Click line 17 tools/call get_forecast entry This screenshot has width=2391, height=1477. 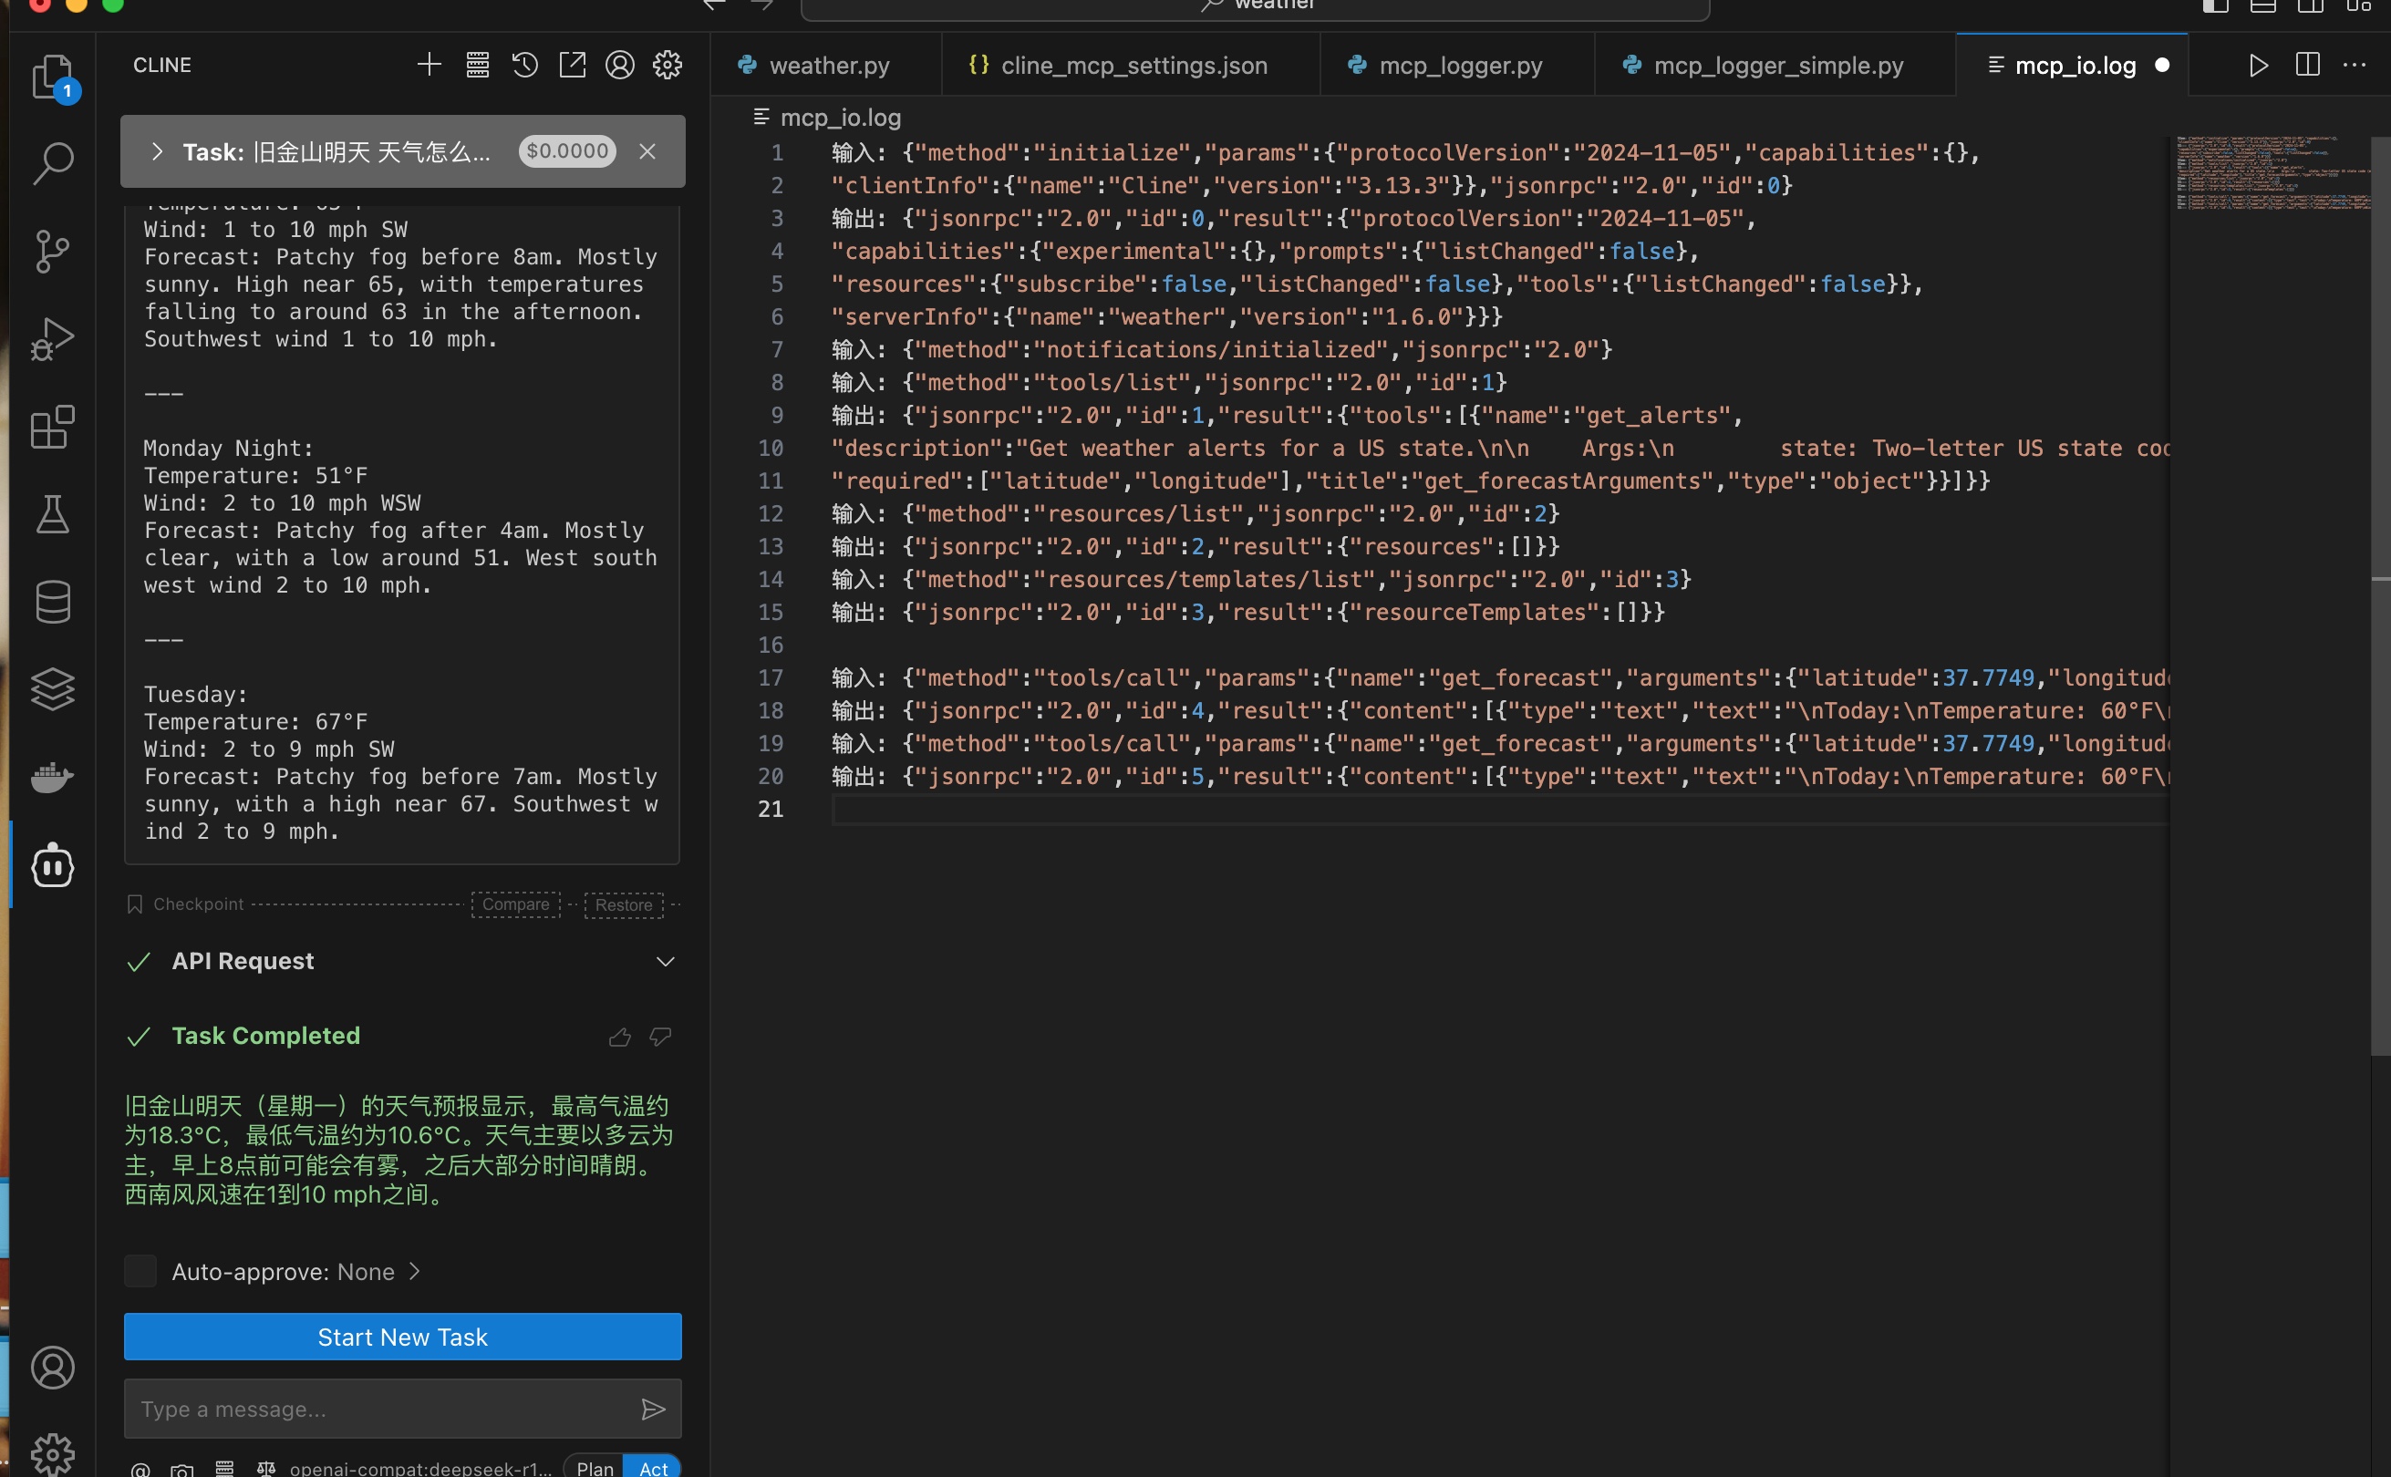(1499, 678)
